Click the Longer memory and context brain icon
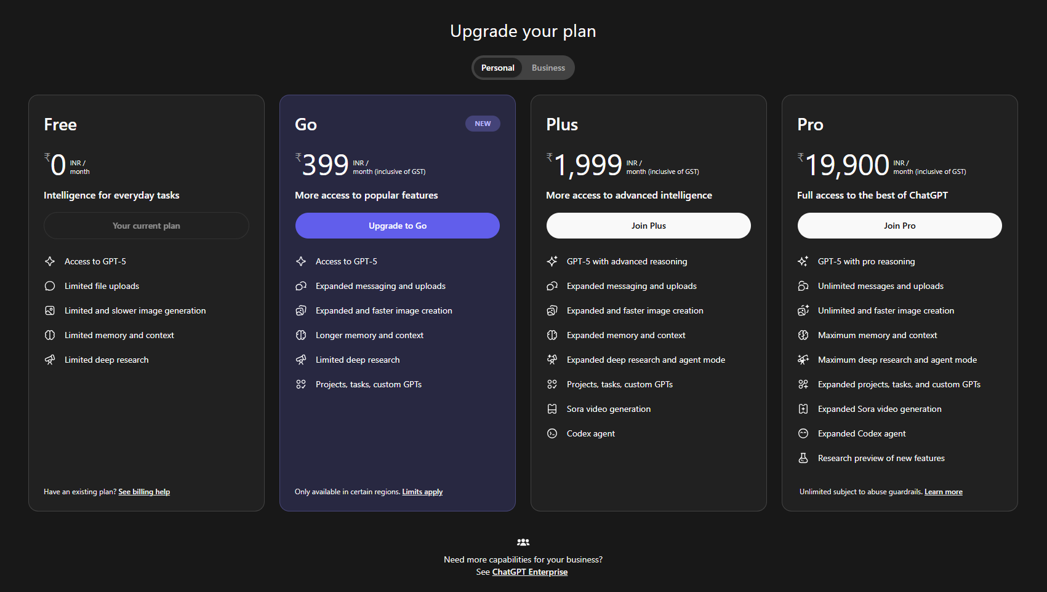This screenshot has width=1047, height=592. tap(301, 335)
